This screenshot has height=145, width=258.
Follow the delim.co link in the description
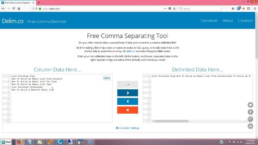(130, 51)
